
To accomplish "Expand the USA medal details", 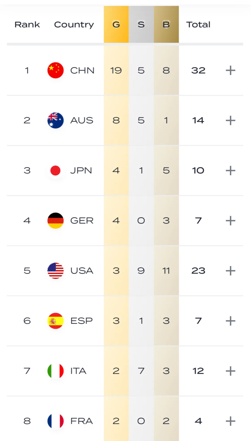I will [x=230, y=271].
